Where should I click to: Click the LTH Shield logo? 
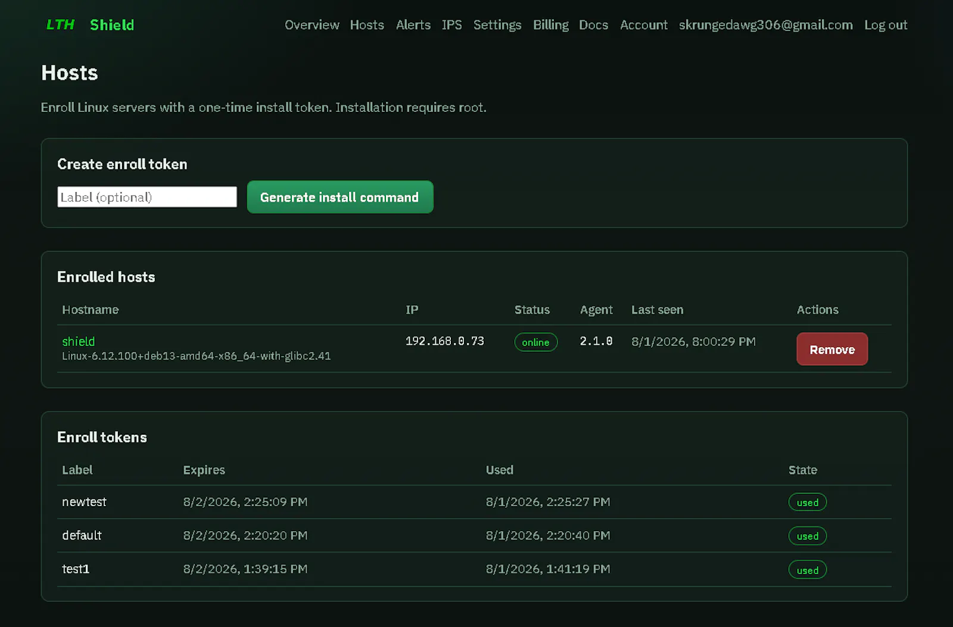pos(91,25)
